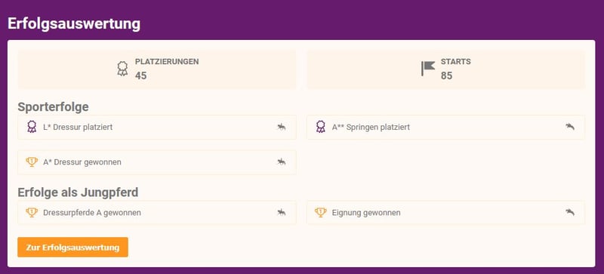Click the dressage horse icon in the A* Dressur gewonnen row
Screen dimensions: 604x274
pyautogui.click(x=282, y=162)
